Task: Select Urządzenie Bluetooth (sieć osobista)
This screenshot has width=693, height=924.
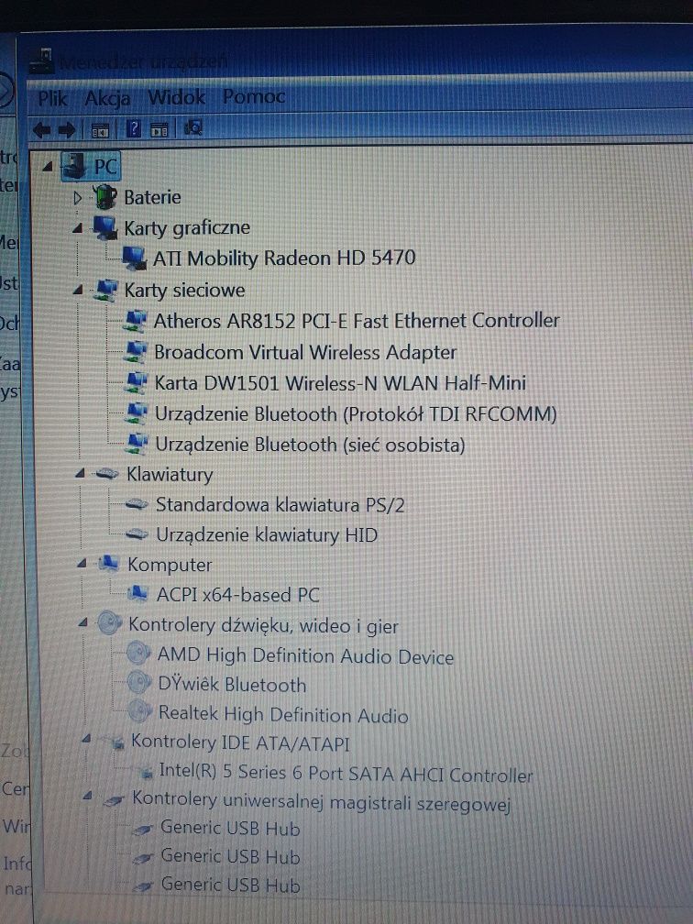Action: tap(310, 445)
